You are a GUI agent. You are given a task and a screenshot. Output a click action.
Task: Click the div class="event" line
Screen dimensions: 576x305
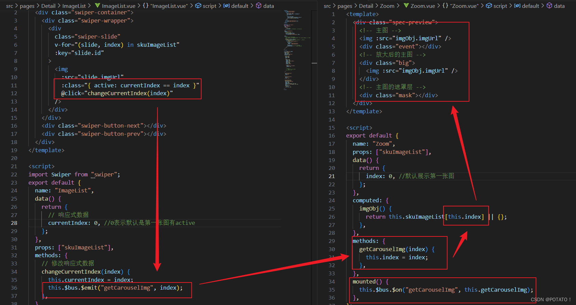[400, 46]
